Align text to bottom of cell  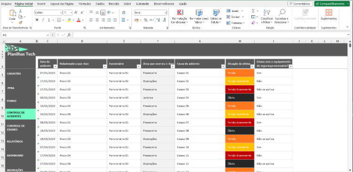click(103, 12)
